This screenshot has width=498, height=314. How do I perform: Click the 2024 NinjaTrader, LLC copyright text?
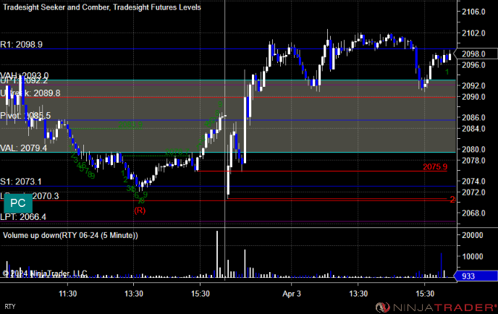(x=45, y=273)
